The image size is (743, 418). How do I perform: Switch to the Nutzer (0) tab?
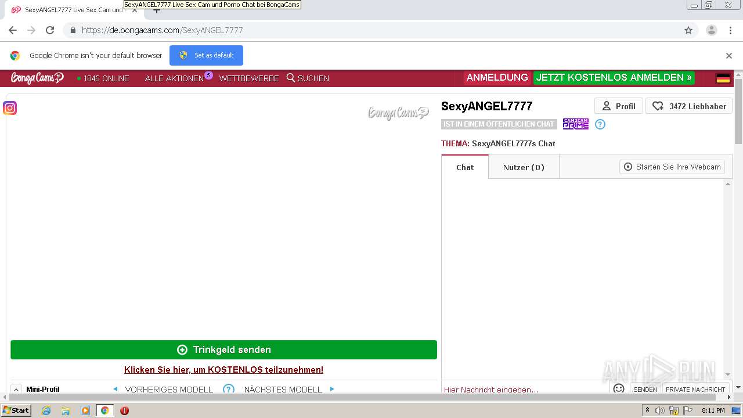(524, 167)
